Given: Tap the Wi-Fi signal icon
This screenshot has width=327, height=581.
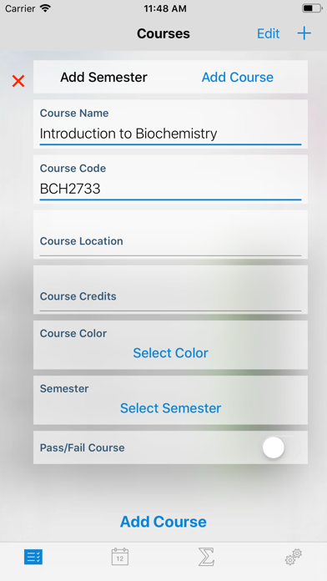Looking at the screenshot, I should (46, 8).
